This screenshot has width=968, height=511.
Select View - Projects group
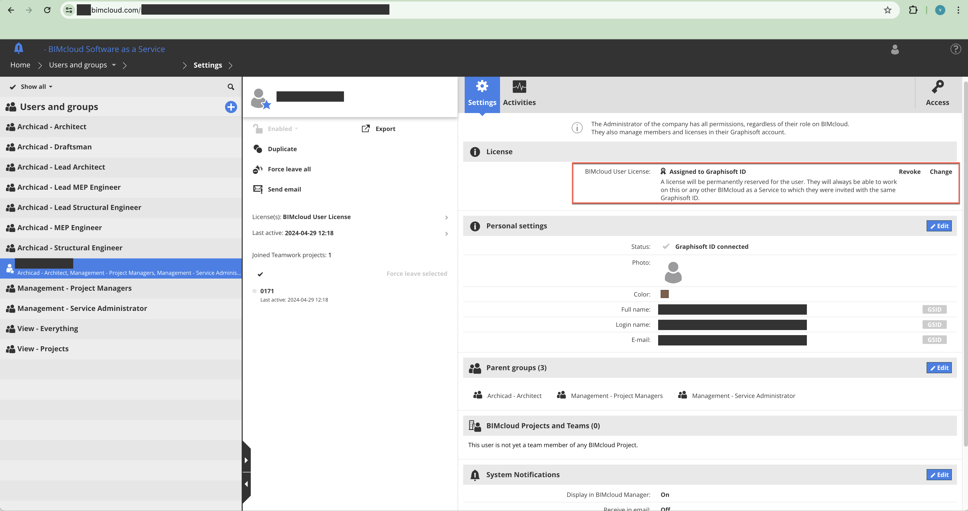pos(121,349)
